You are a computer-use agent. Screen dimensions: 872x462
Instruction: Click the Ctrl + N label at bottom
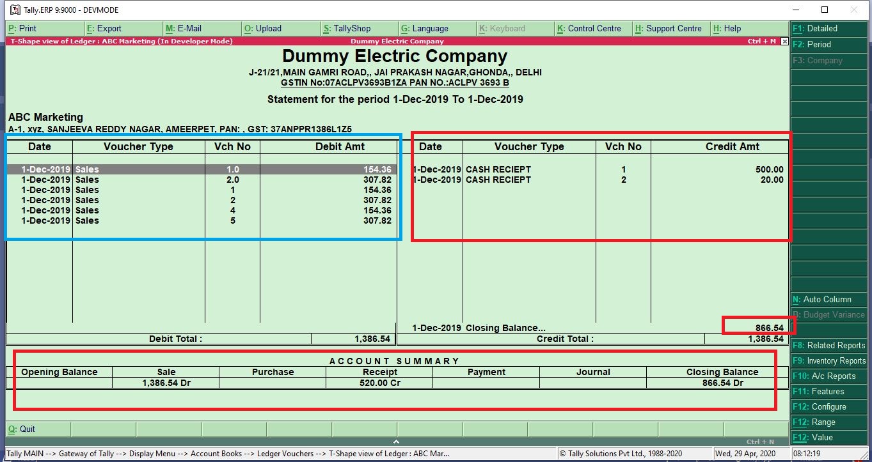click(761, 442)
